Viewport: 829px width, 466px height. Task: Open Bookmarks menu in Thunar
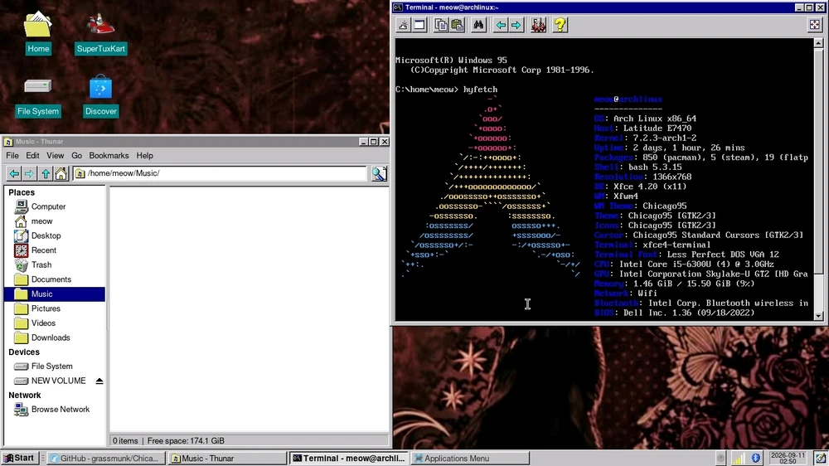click(109, 156)
